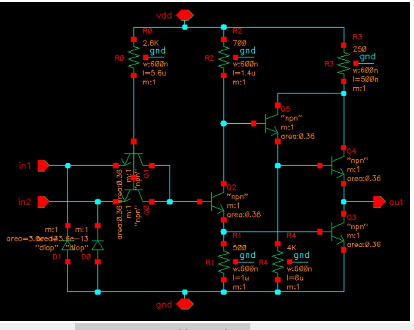This screenshot has height=330, width=414.
Task: Click resistor R2 symbol
Action: point(223,58)
